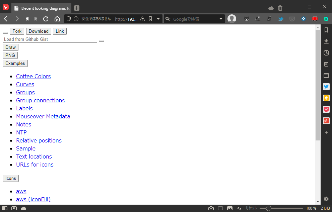The height and width of the screenshot is (212, 332).
Task: Add a new web panel with plus
Action: [x=326, y=132]
